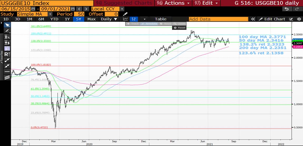Open the start date calendar picker

click(x=33, y=9)
